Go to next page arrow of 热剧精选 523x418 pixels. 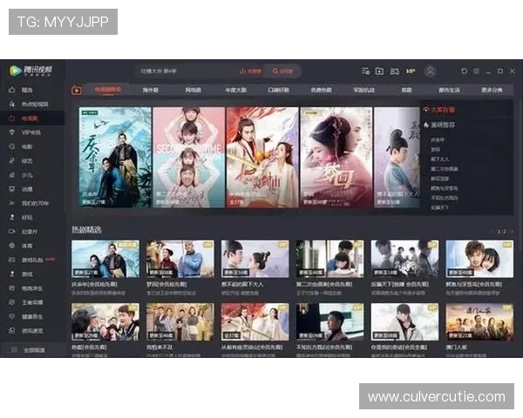(512, 232)
